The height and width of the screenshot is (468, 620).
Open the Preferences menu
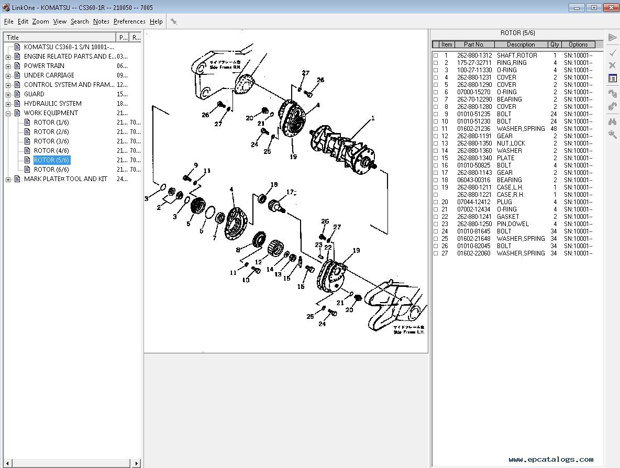click(129, 21)
